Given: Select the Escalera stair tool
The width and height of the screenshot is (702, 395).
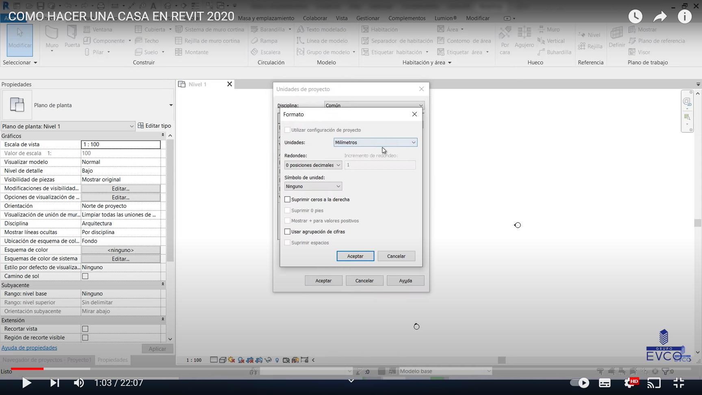Looking at the screenshot, I should [266, 52].
